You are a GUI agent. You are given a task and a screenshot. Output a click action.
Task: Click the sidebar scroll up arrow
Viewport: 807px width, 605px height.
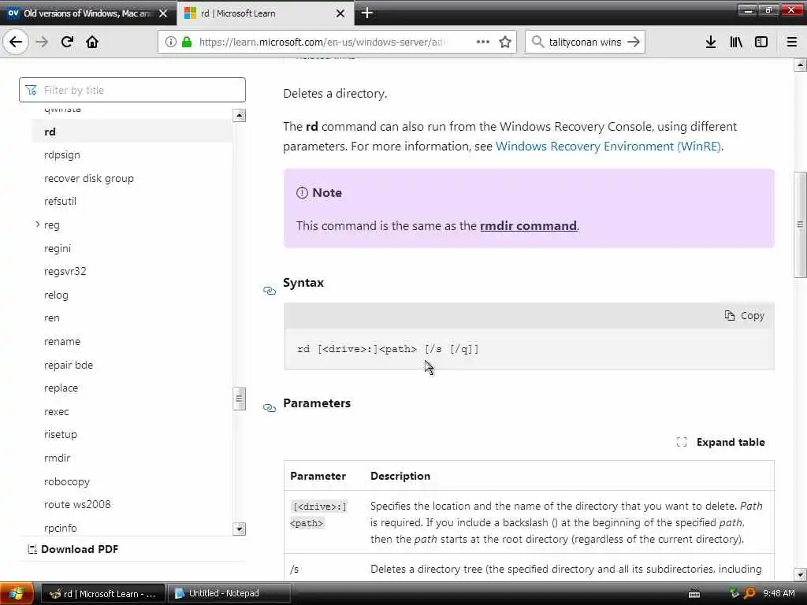(239, 115)
